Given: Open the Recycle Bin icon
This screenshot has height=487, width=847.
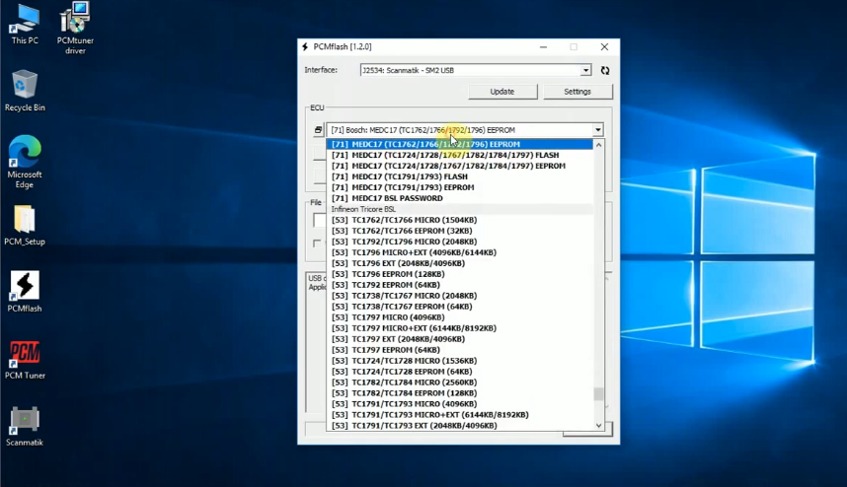Looking at the screenshot, I should pyautogui.click(x=25, y=91).
